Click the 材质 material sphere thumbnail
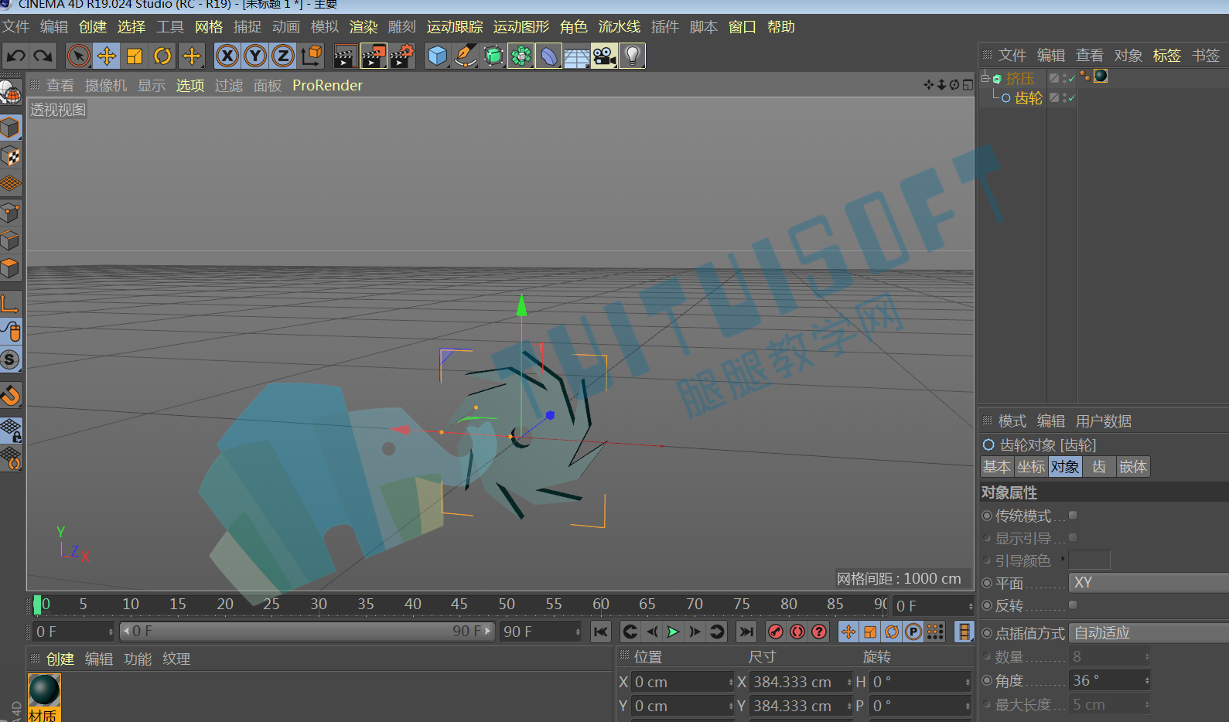Image resolution: width=1229 pixels, height=722 pixels. pos(44,690)
